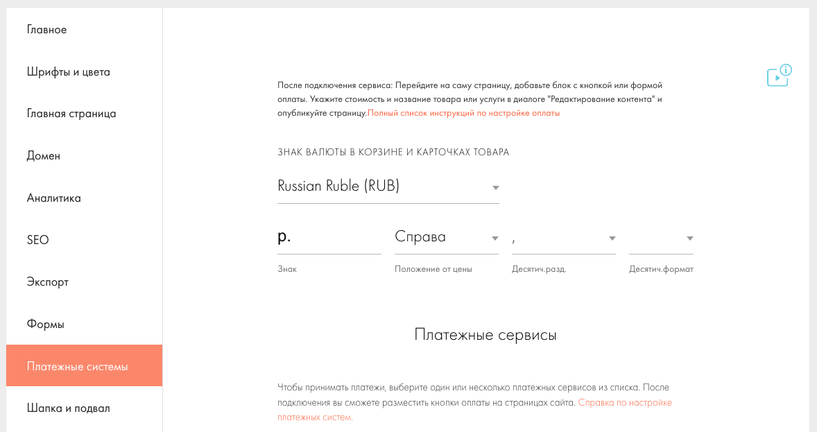The height and width of the screenshot is (432, 817).
Task: Go to Шрифты и цвета settings
Action: pos(69,72)
